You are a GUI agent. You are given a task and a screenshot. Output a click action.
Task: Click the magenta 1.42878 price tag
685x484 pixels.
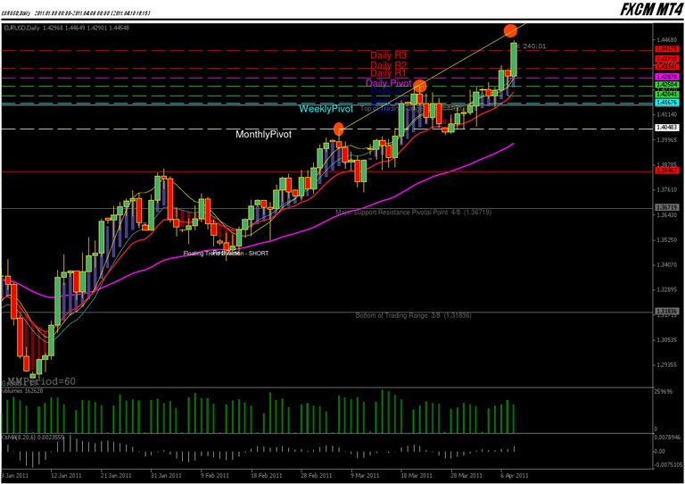666,77
